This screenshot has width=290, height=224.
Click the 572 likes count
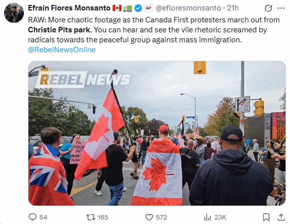(x=161, y=218)
